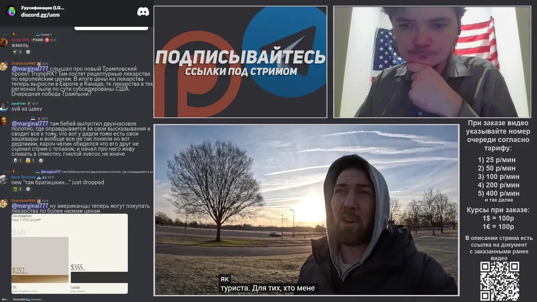Click the '5) 400 р/мин' tariff line
Image resolution: width=537 pixels, height=302 pixels.
(x=498, y=193)
